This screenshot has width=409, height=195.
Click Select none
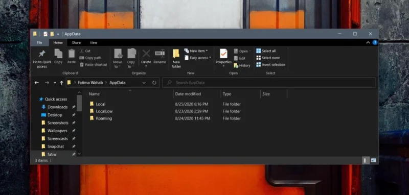coord(268,58)
